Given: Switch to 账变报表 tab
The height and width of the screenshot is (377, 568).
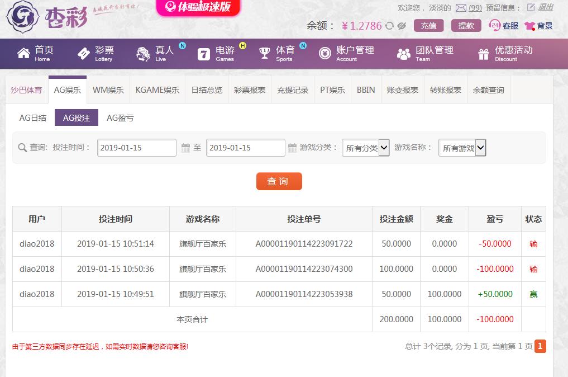Looking at the screenshot, I should tap(403, 90).
